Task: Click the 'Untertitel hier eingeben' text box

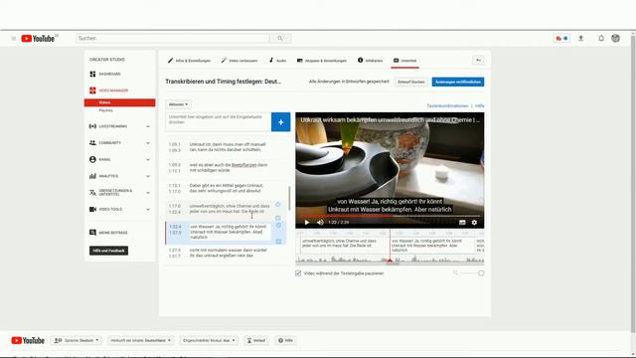Action: click(x=219, y=121)
